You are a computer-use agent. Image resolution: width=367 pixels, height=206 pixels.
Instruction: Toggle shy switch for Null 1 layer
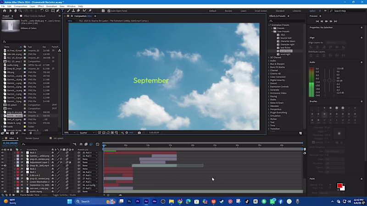53,172
